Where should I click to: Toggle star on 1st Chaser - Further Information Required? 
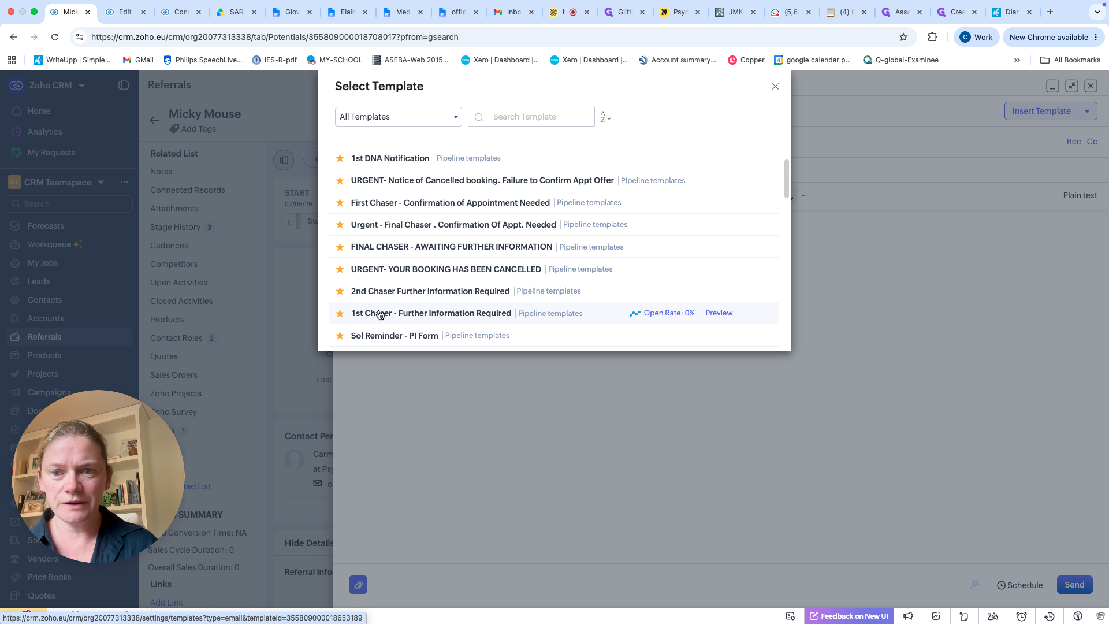coord(340,314)
